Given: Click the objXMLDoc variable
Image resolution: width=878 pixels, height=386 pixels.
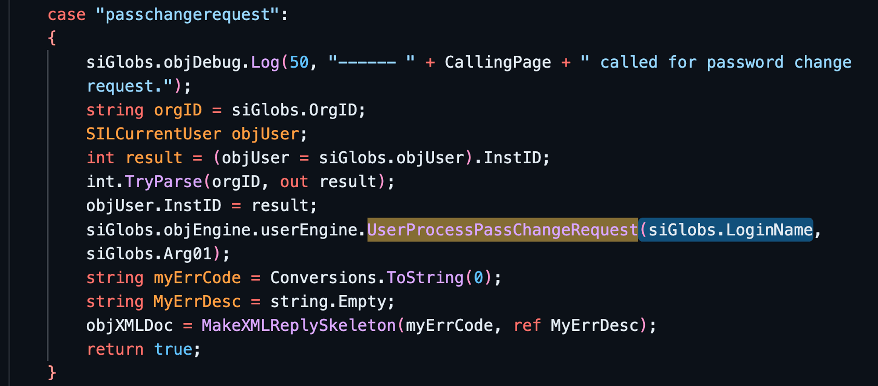Looking at the screenshot, I should (130, 325).
